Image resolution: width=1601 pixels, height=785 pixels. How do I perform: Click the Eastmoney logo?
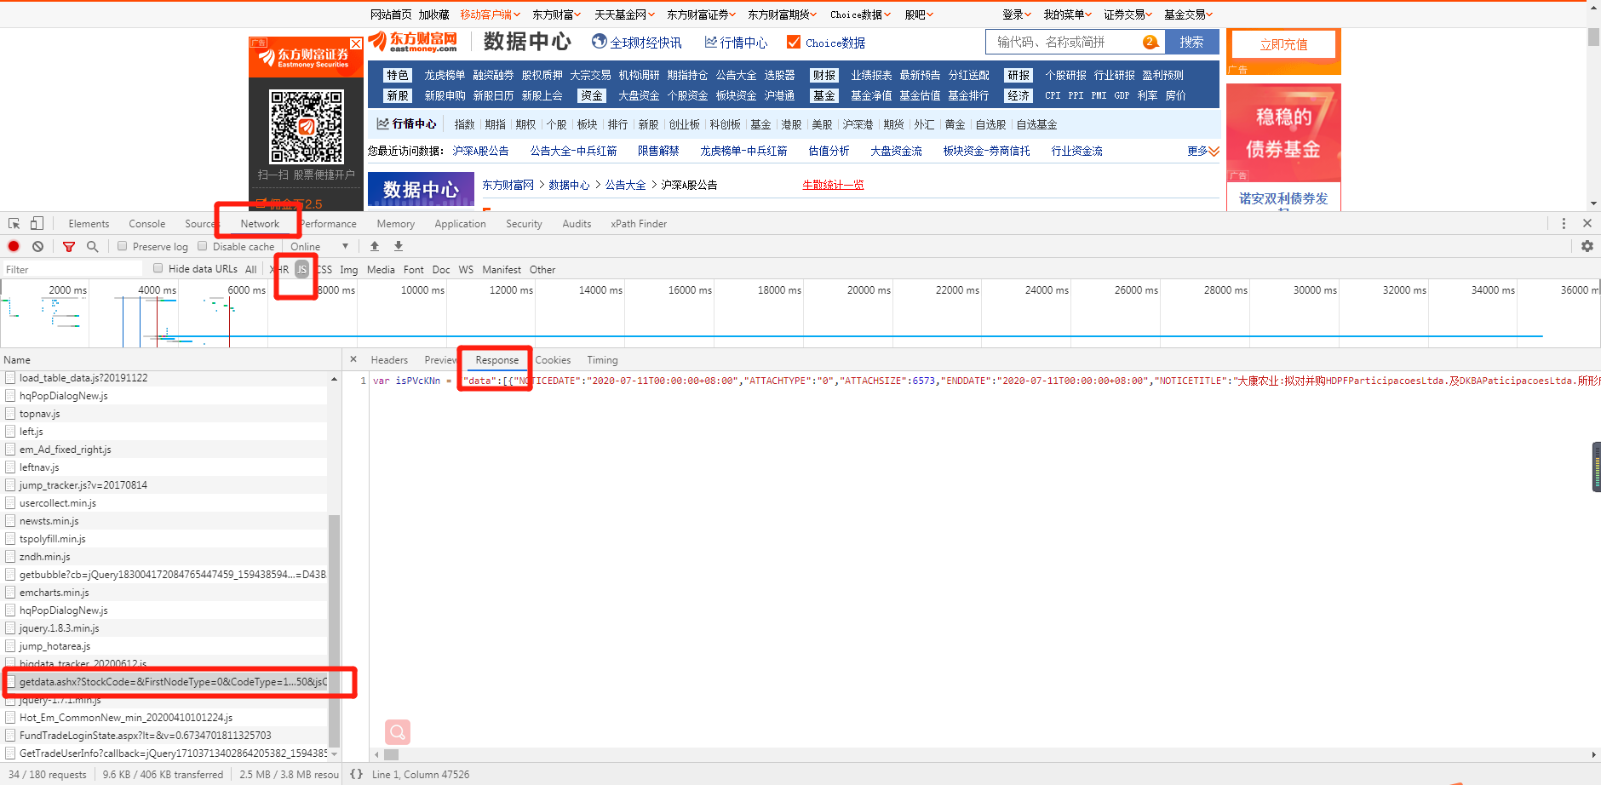(x=413, y=41)
